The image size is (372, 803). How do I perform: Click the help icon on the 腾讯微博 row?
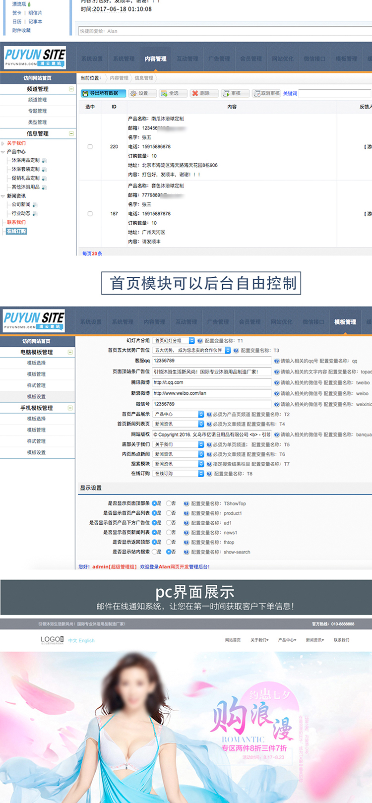click(x=277, y=383)
